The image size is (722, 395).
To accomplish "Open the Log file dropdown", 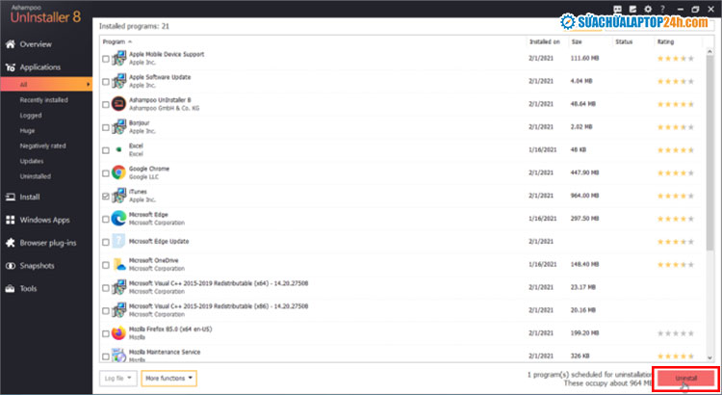I will coord(116,378).
